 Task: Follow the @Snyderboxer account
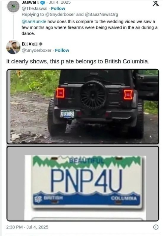[62, 50]
